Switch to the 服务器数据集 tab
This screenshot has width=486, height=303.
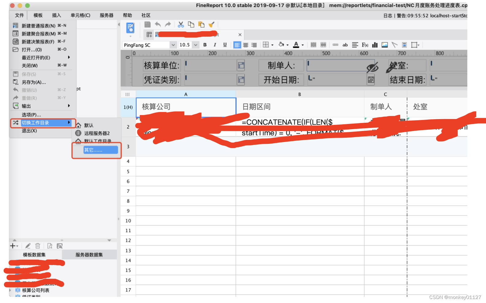tap(89, 255)
